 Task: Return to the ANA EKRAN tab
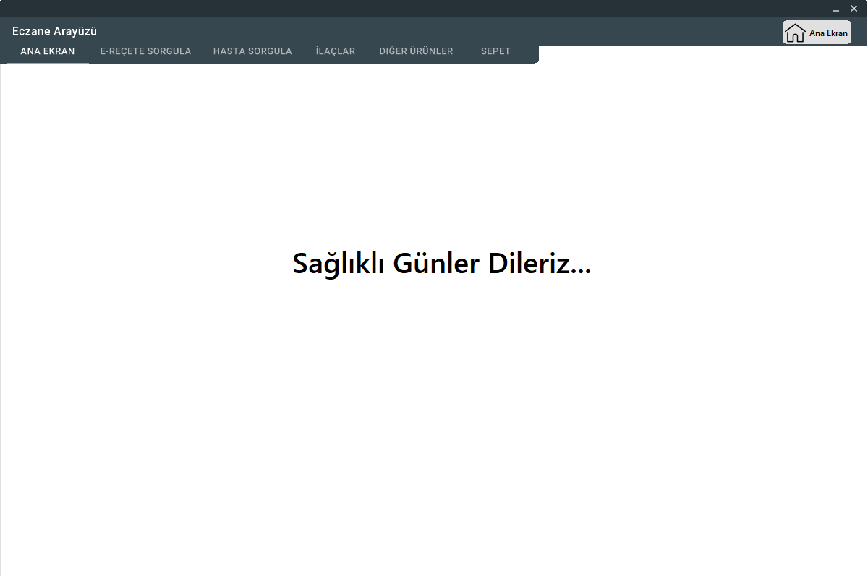click(48, 51)
